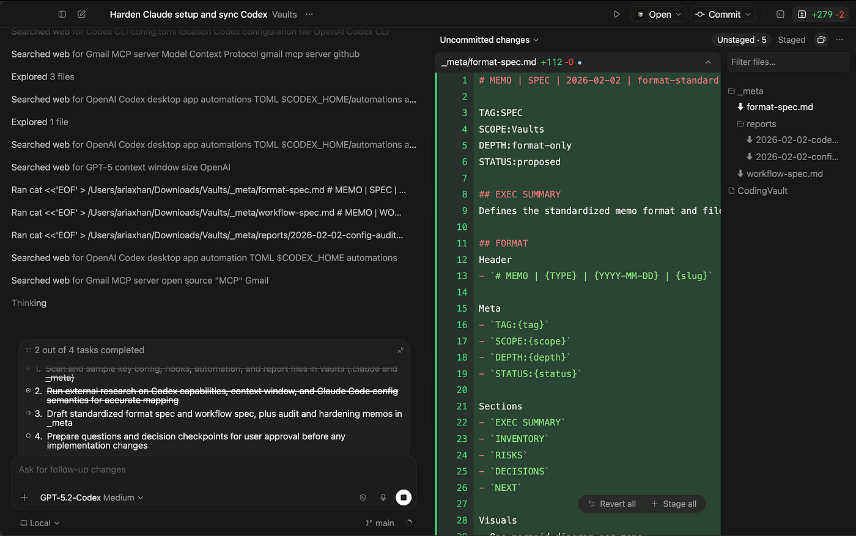Click the run play icon
The width and height of the screenshot is (856, 536).
[616, 14]
